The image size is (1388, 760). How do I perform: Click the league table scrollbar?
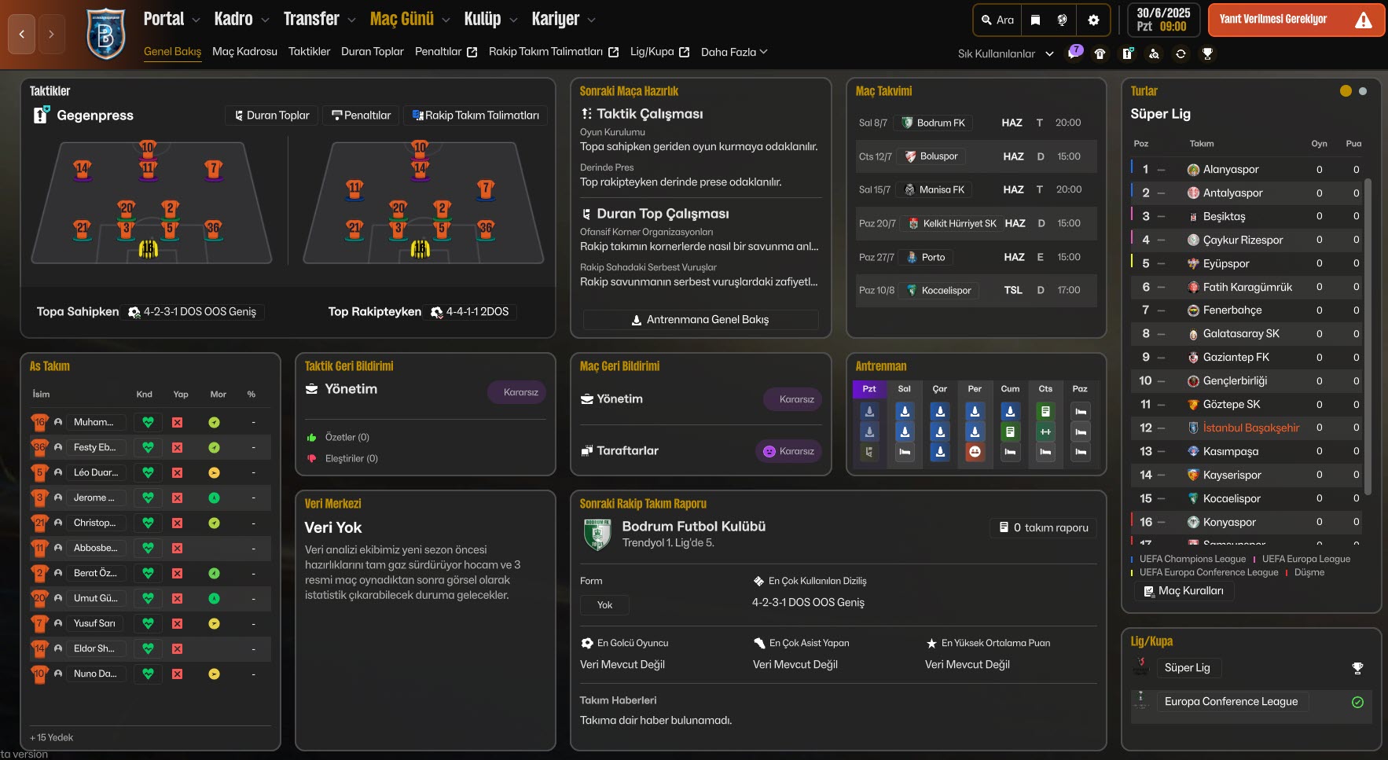(x=1368, y=338)
